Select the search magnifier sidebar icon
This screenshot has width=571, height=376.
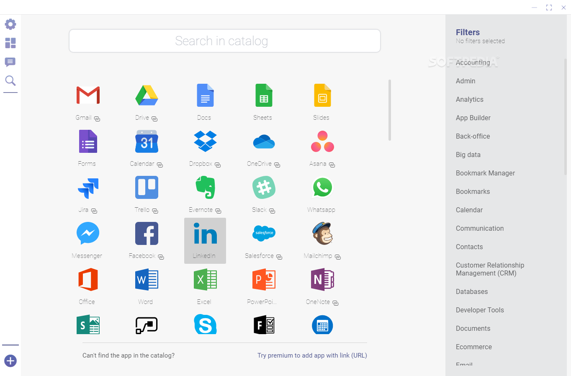click(10, 81)
